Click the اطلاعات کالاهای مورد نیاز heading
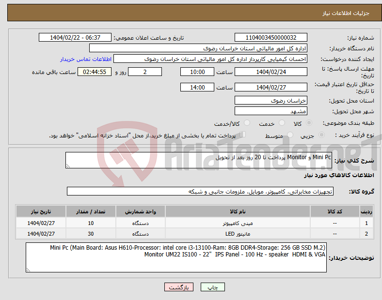This screenshot has height=300, width=382. tap(339, 175)
